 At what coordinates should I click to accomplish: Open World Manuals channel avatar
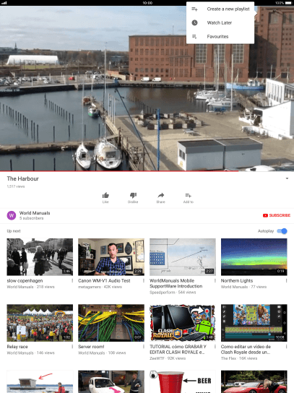click(x=12, y=215)
